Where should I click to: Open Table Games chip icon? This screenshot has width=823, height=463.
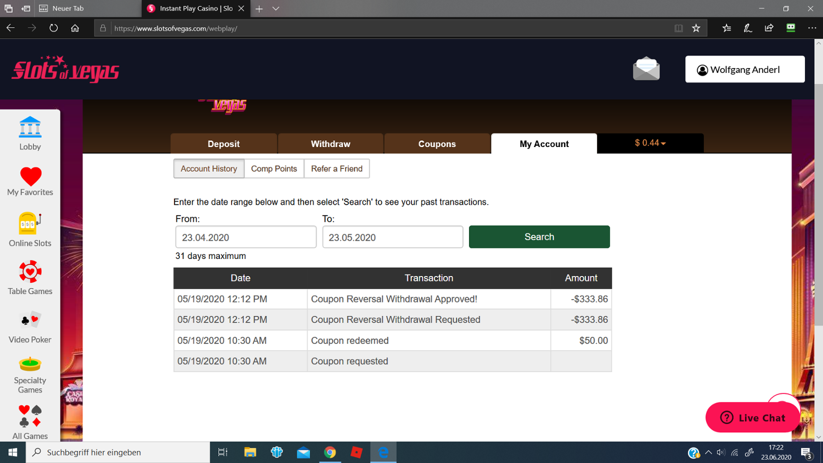click(x=30, y=272)
